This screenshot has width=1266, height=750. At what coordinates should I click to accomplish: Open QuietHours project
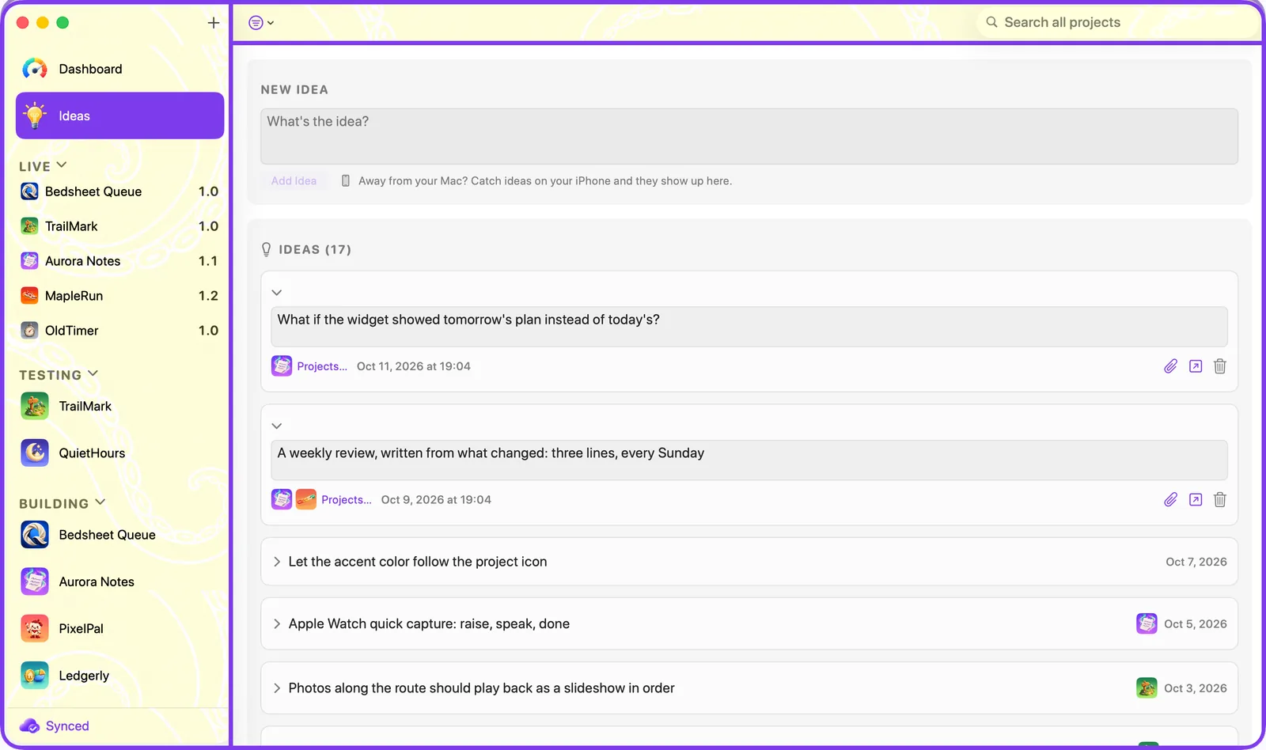point(119,453)
